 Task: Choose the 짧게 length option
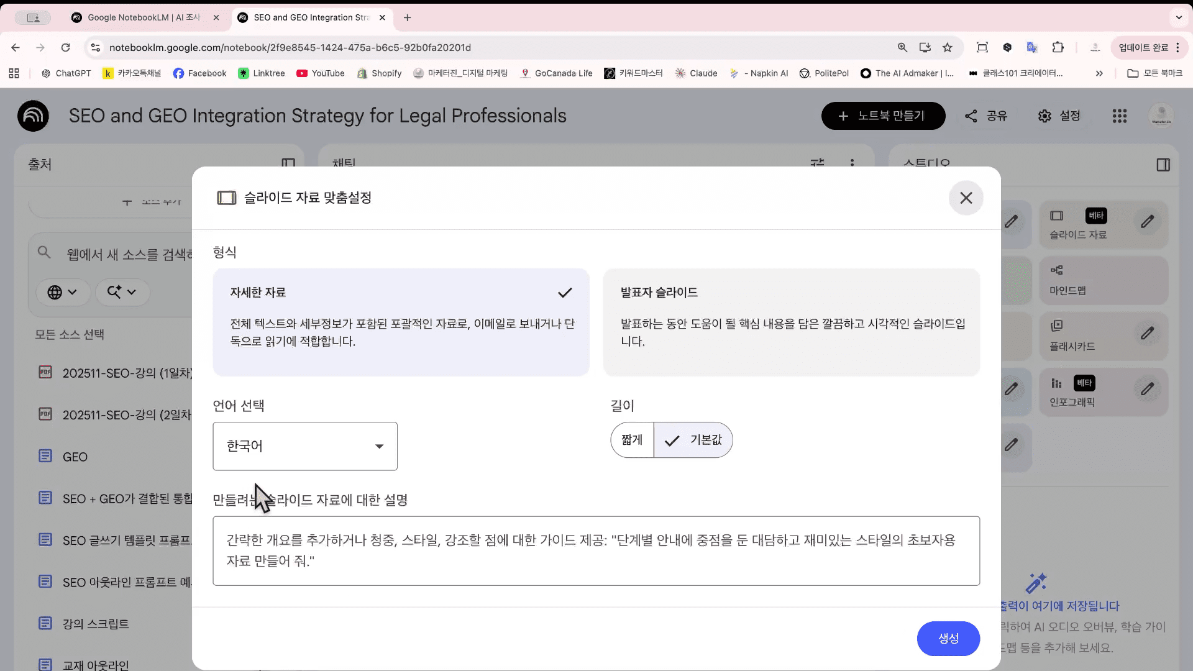pyautogui.click(x=632, y=440)
